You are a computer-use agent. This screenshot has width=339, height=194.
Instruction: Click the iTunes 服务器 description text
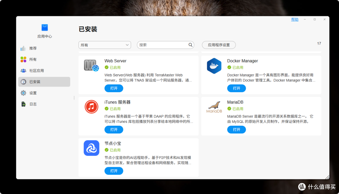tap(149, 119)
